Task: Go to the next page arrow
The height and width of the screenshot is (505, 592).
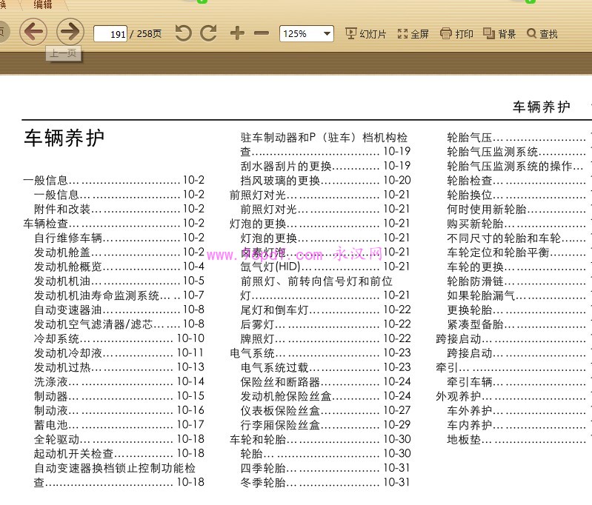Action: click(x=70, y=32)
